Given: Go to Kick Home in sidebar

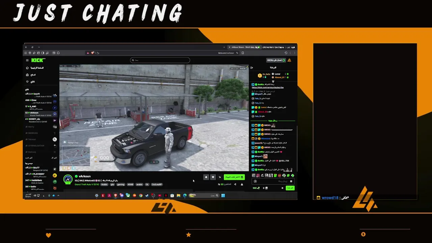Looking at the screenshot, I should pos(35,68).
